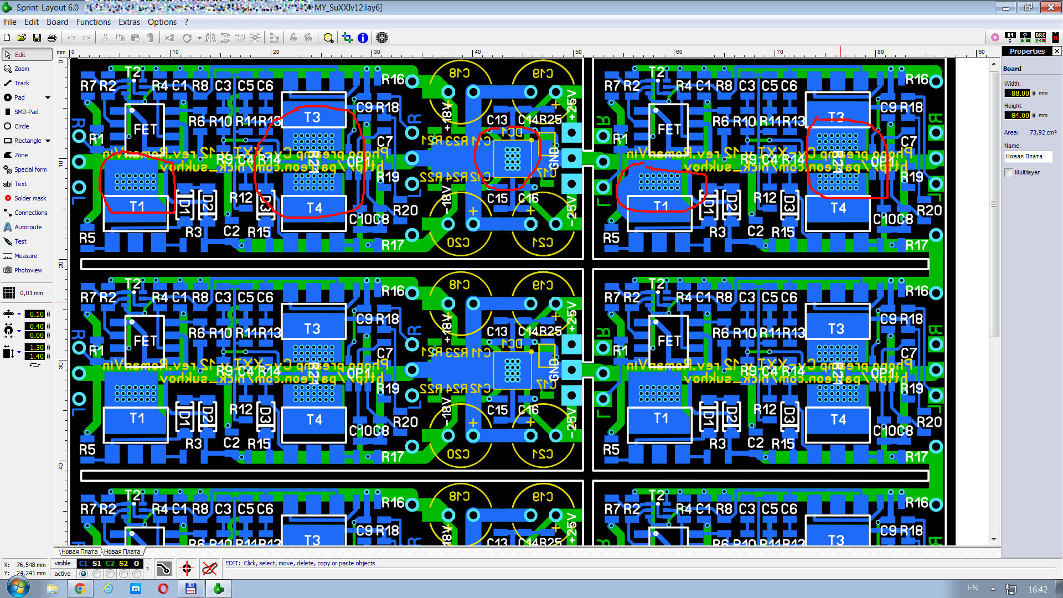Toggle visibility of the C1 layer swatch
1063x598 pixels.
click(83, 564)
